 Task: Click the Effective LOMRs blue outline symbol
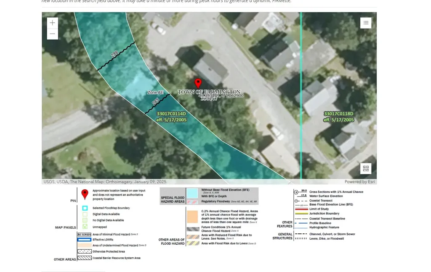coord(84,240)
